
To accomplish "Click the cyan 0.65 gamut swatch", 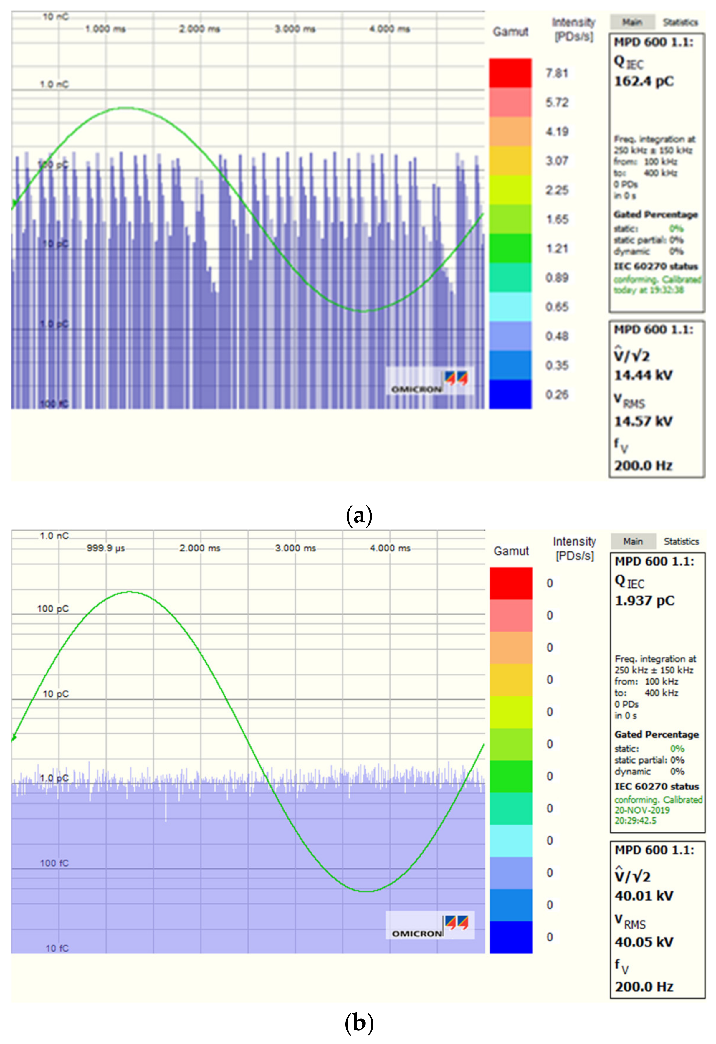I will click(x=510, y=306).
